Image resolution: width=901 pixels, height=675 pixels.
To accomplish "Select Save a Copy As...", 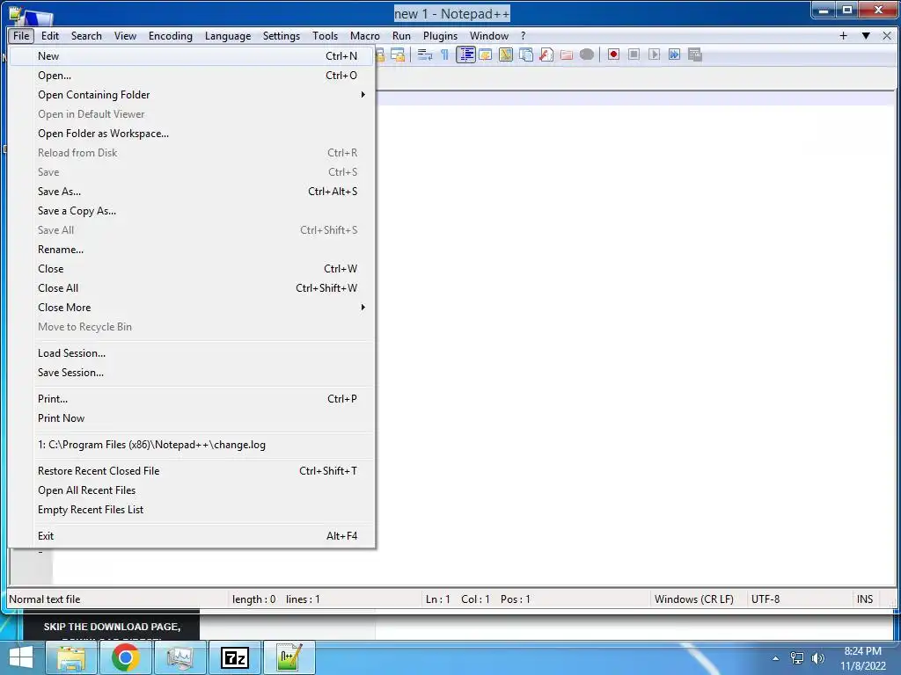I will coord(193,211).
